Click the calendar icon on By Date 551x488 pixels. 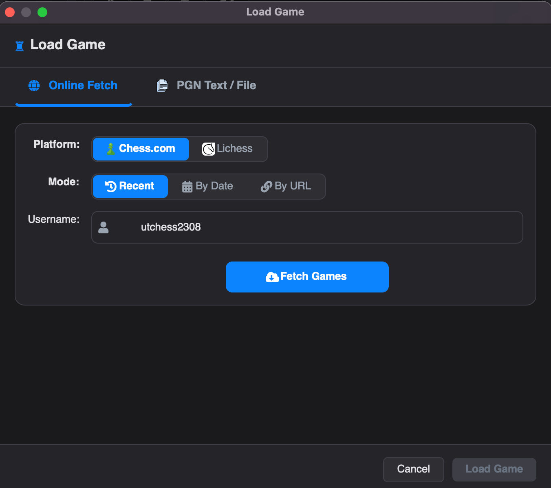coord(187,187)
